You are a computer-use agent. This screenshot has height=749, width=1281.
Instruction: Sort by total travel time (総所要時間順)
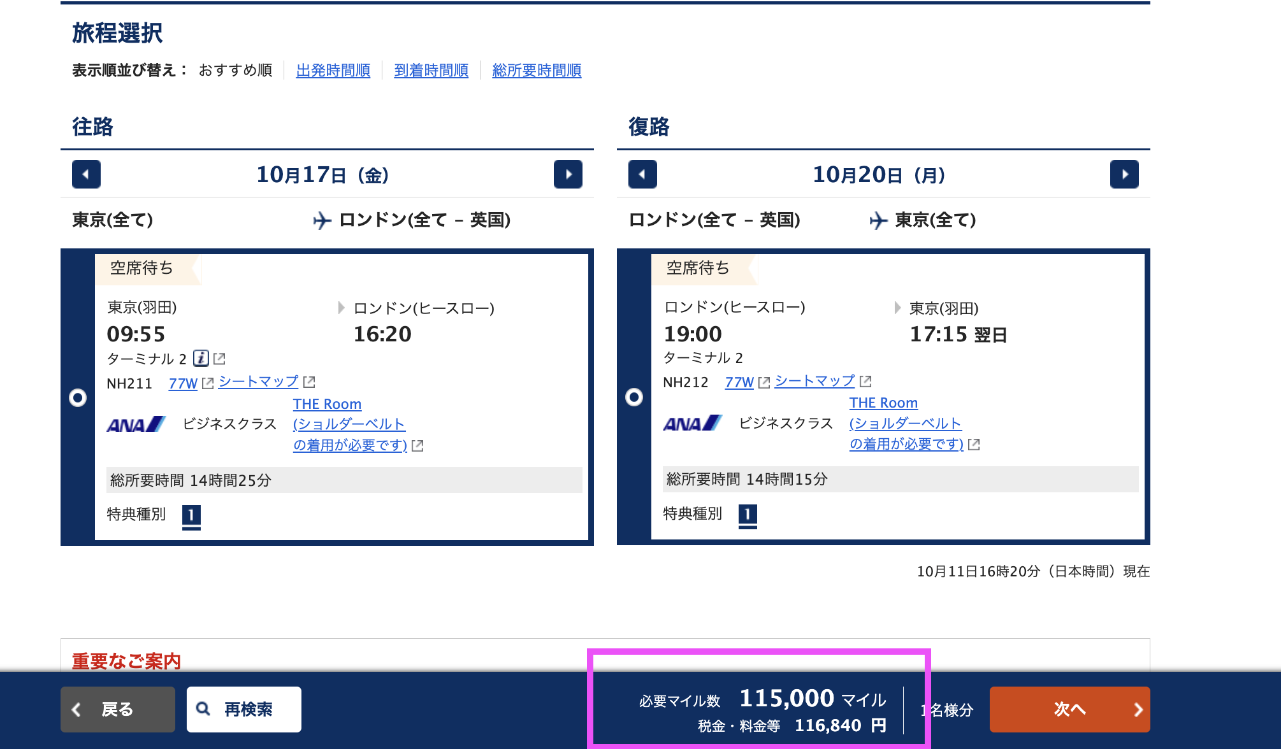coord(537,71)
